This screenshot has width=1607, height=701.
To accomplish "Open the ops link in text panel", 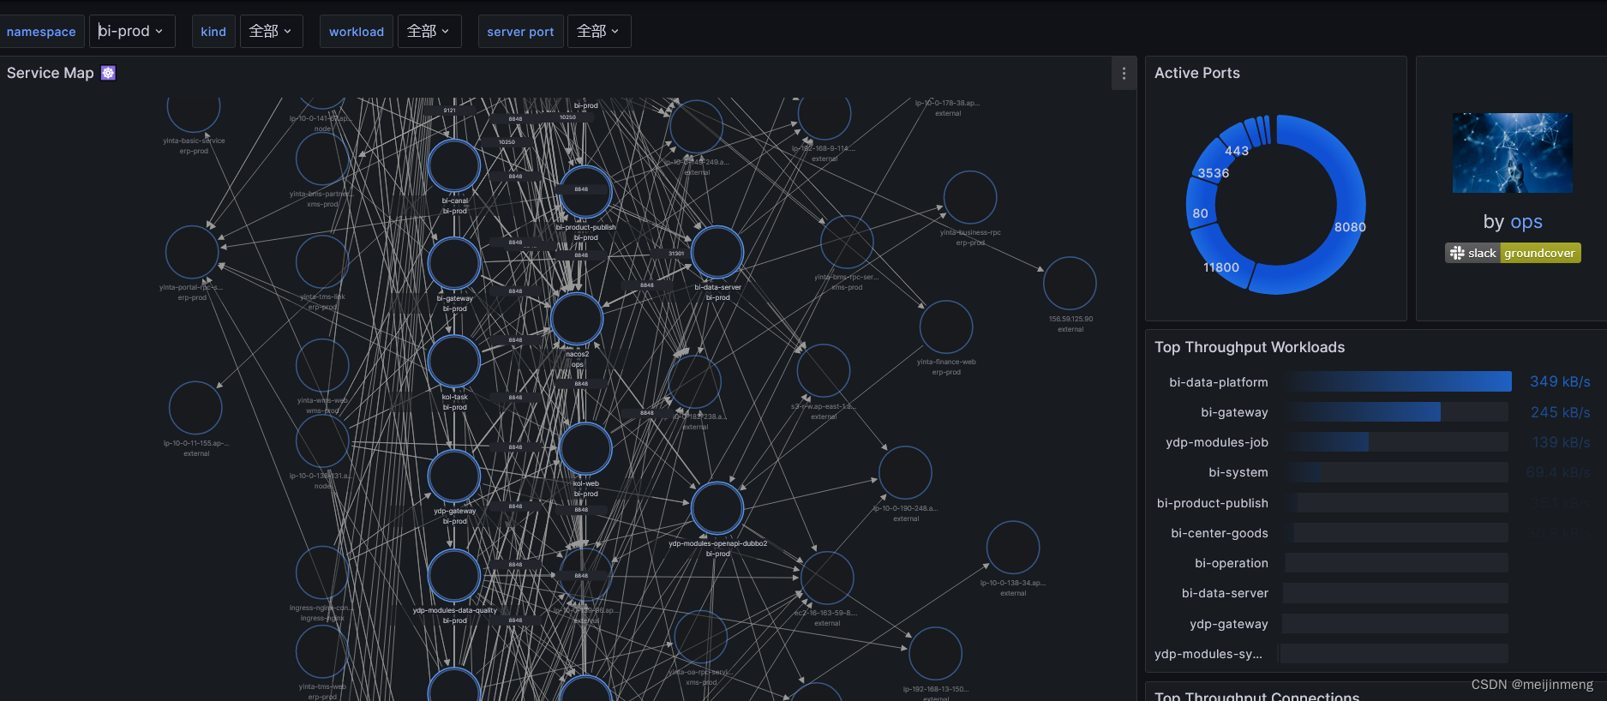I will (1526, 222).
